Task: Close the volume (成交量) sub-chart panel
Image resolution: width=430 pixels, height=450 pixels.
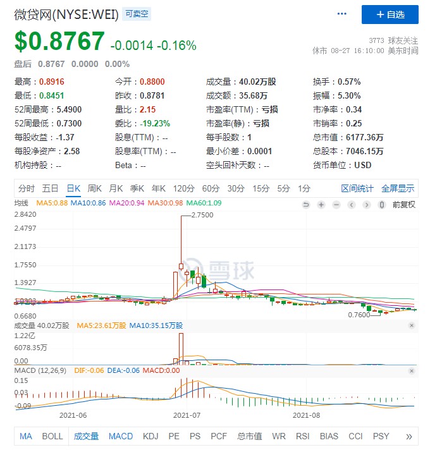Action: (412, 325)
